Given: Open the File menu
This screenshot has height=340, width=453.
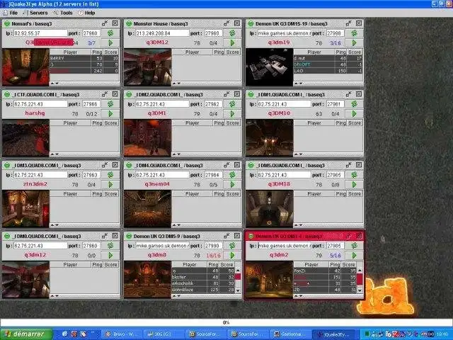Looking at the screenshot, I should 11,13.
